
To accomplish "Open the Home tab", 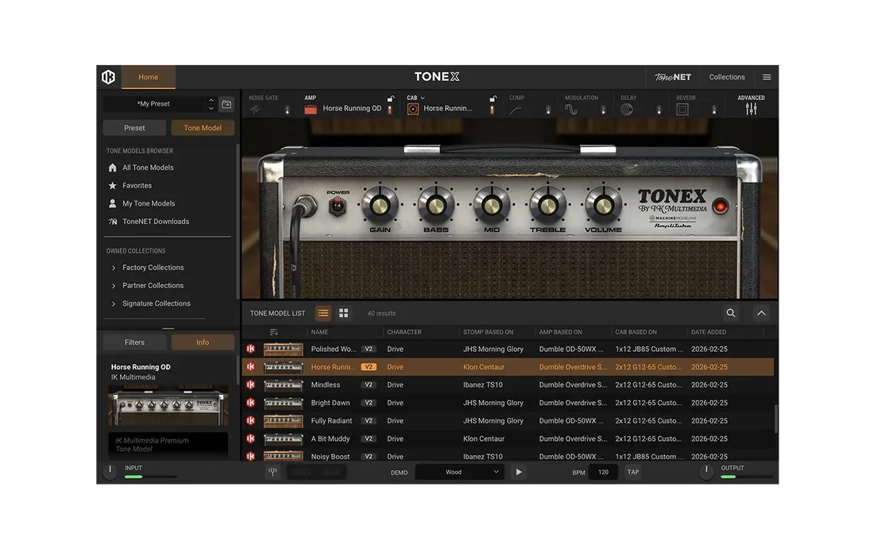I will click(x=149, y=77).
